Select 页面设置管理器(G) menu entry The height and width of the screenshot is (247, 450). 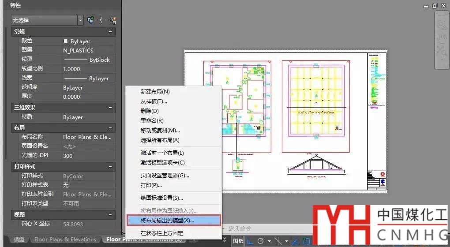[164, 175]
